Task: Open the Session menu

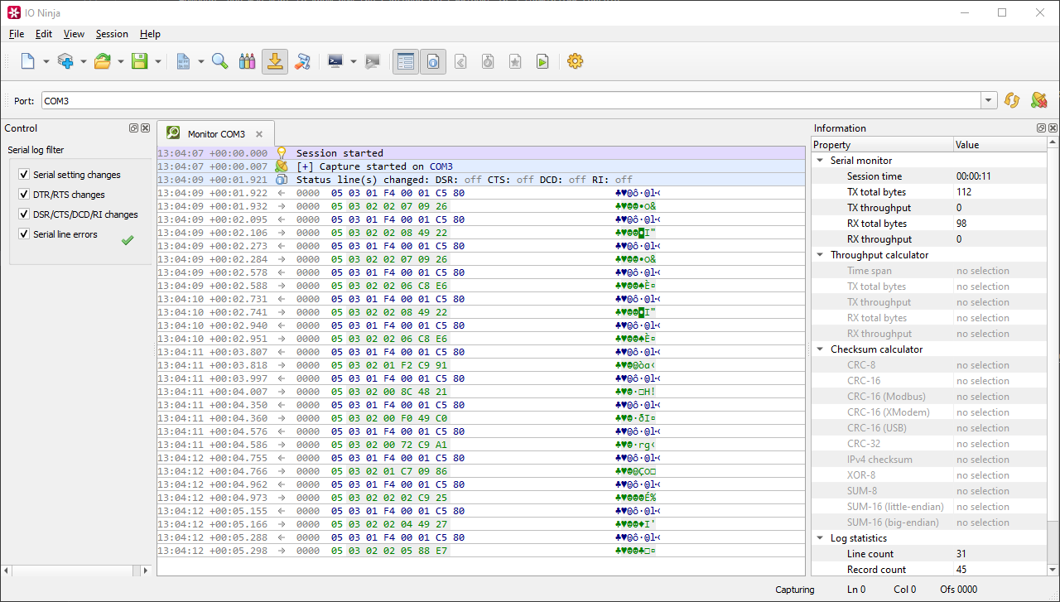Action: coord(112,34)
